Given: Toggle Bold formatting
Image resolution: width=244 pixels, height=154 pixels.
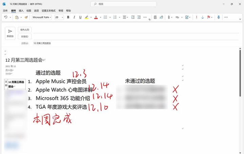Looking at the screenshot, I should 68,17.
